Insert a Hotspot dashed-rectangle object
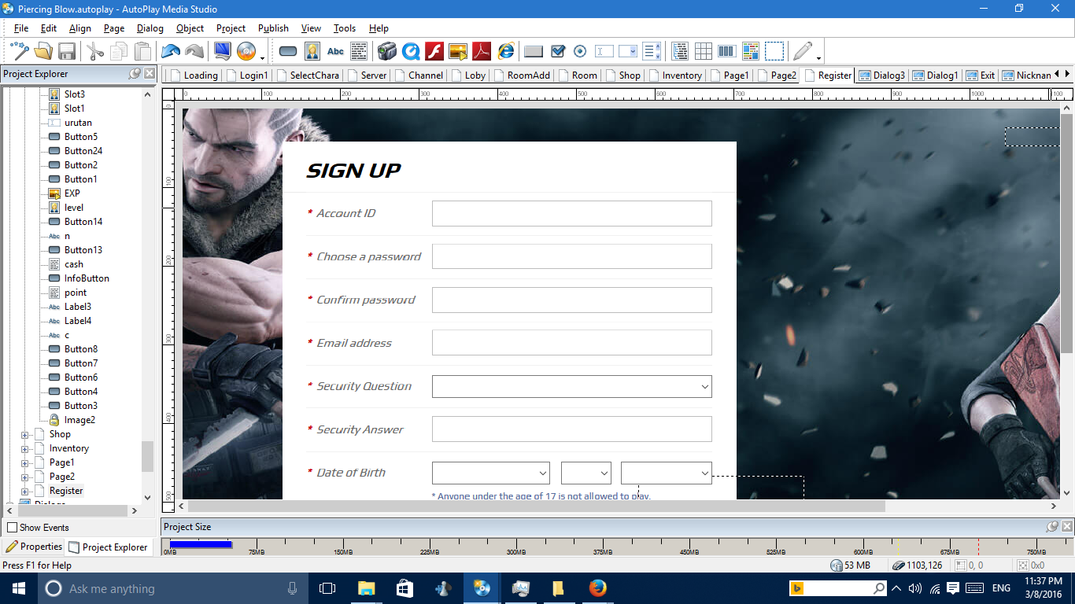Image resolution: width=1075 pixels, height=604 pixels. [774, 52]
